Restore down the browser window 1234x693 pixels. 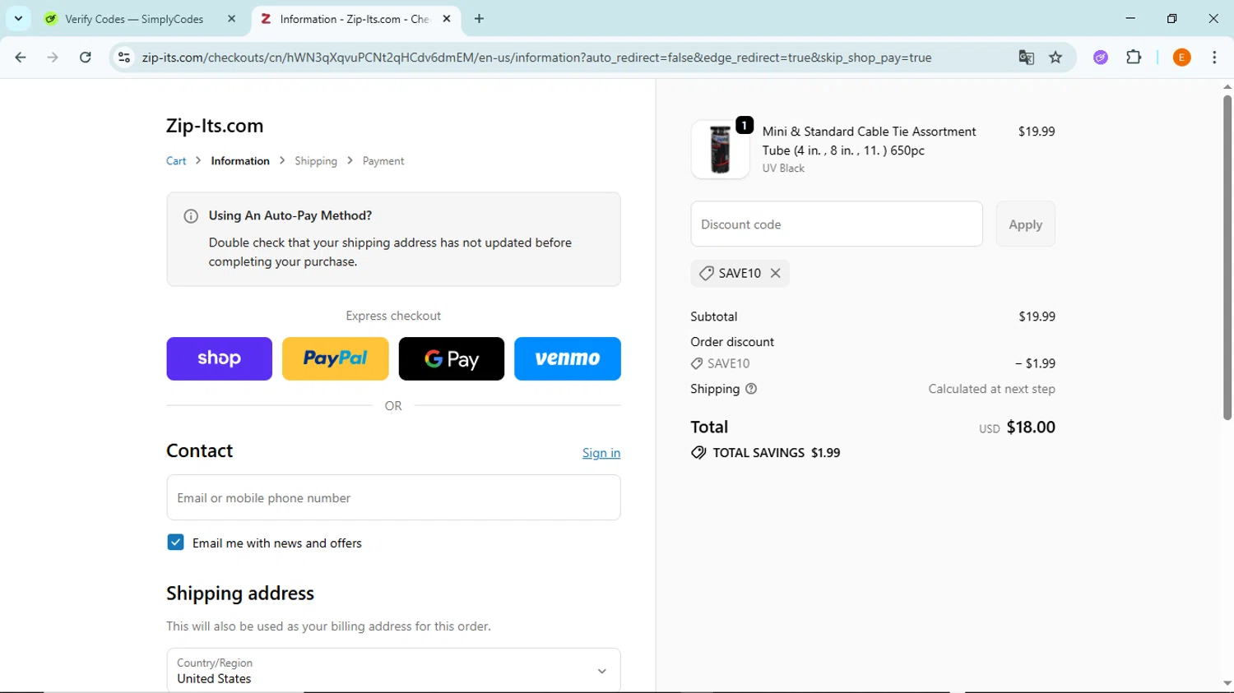[1172, 18]
